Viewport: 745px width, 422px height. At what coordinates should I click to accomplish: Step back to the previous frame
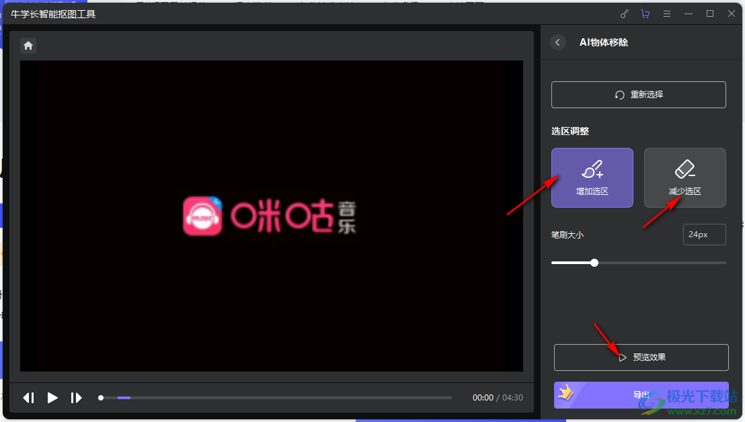(x=29, y=398)
